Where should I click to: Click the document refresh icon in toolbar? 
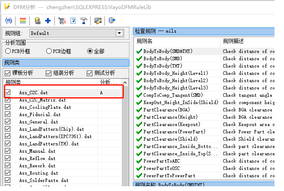73,20
